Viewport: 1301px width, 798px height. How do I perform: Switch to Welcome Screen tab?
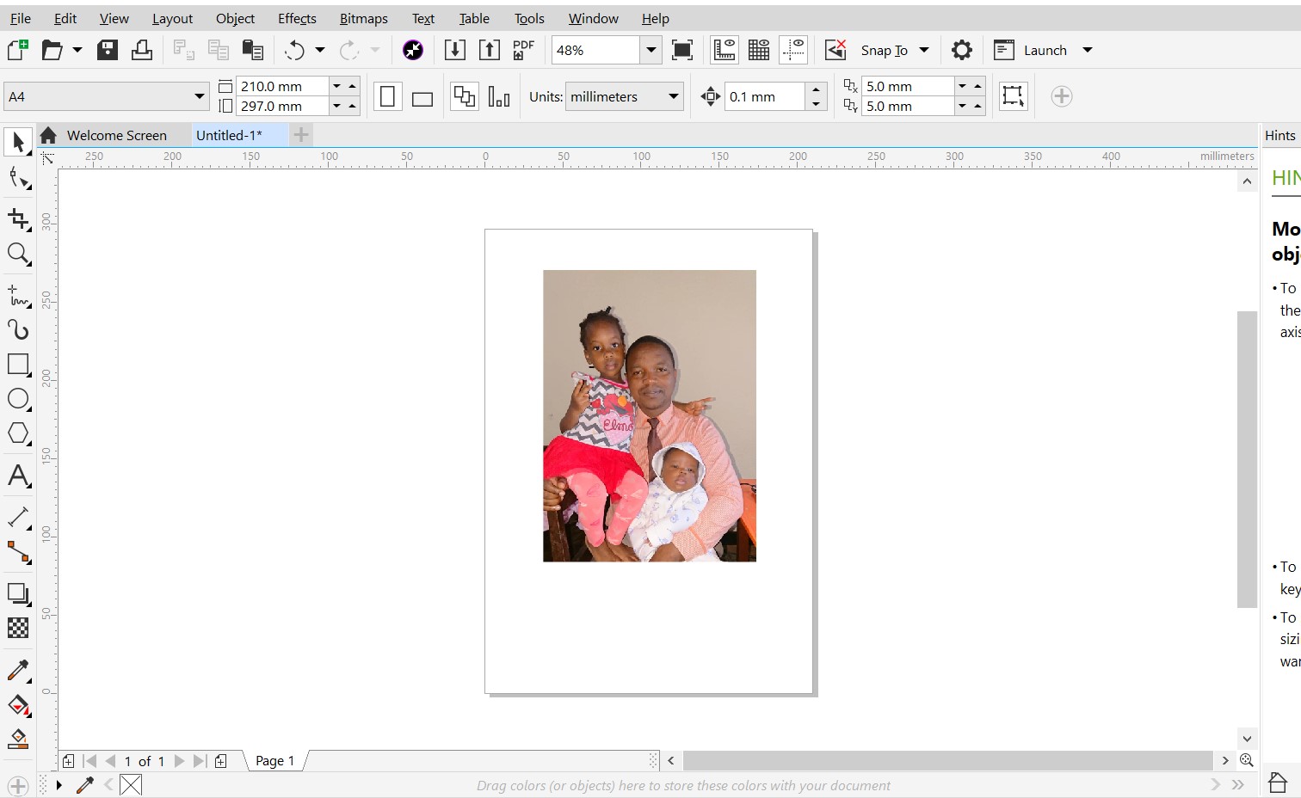click(116, 135)
